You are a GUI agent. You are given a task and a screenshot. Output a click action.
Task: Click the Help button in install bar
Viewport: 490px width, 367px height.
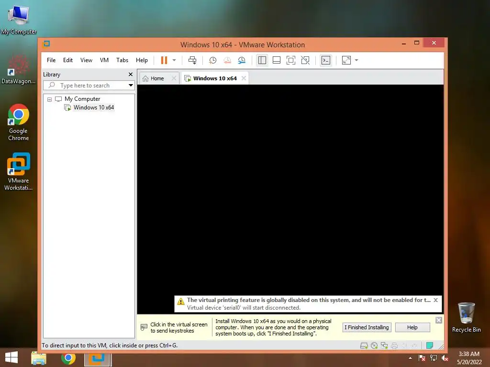(x=412, y=327)
